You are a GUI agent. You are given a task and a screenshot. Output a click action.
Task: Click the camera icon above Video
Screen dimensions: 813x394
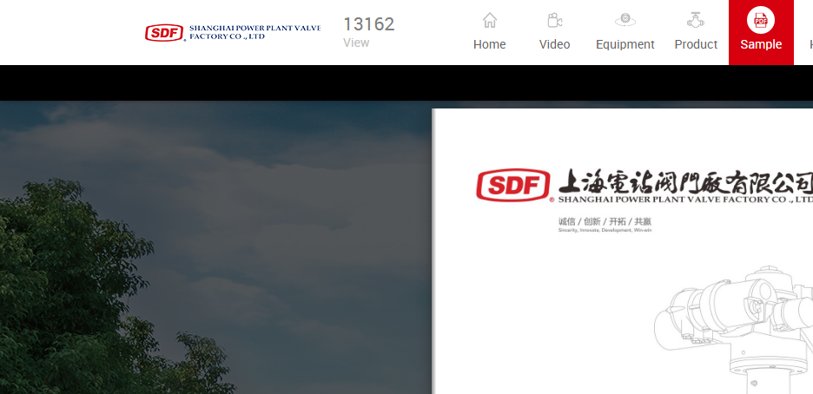tap(555, 20)
